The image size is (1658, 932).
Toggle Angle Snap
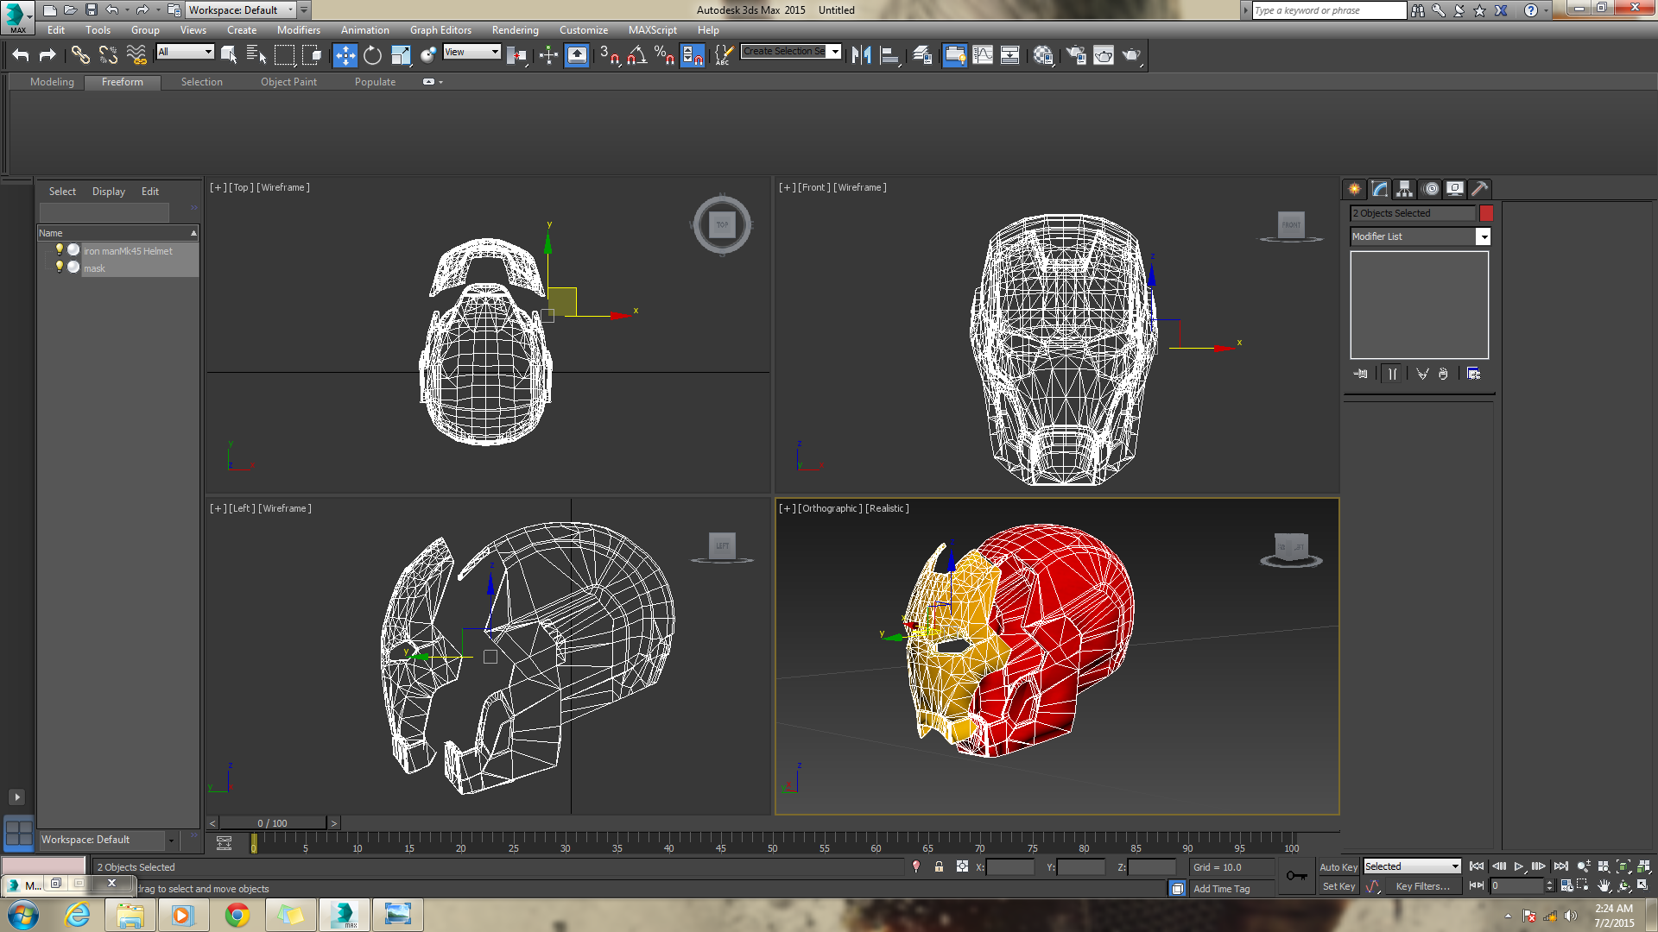point(637,55)
